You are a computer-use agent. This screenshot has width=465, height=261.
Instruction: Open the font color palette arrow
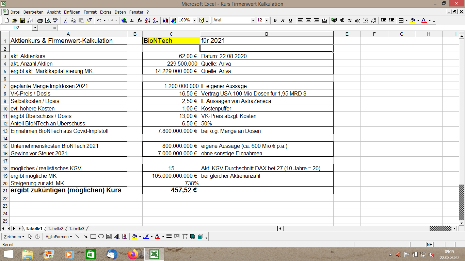click(x=430, y=20)
